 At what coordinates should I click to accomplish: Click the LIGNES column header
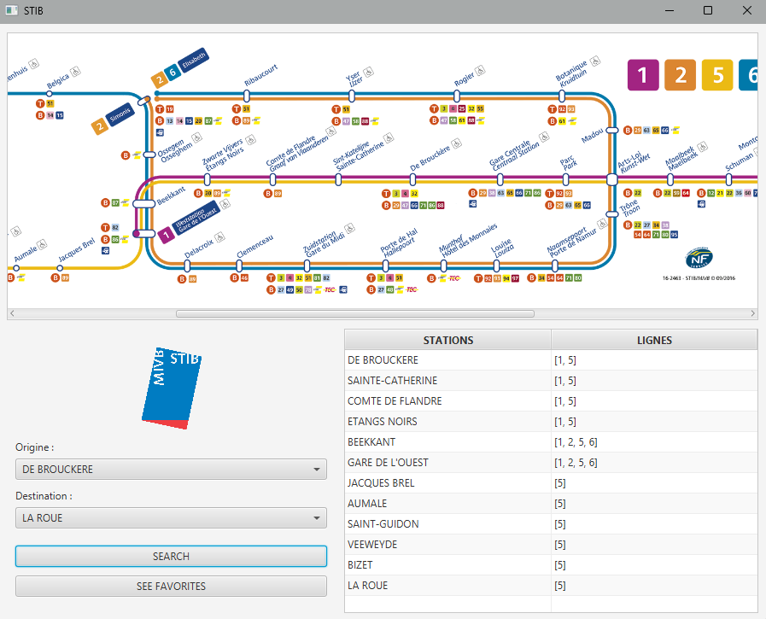pyautogui.click(x=654, y=340)
